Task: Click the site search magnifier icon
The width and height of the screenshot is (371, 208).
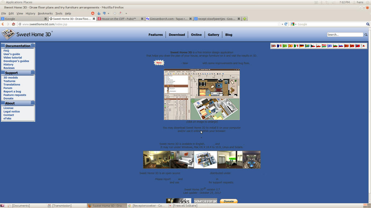Action: (x=366, y=35)
